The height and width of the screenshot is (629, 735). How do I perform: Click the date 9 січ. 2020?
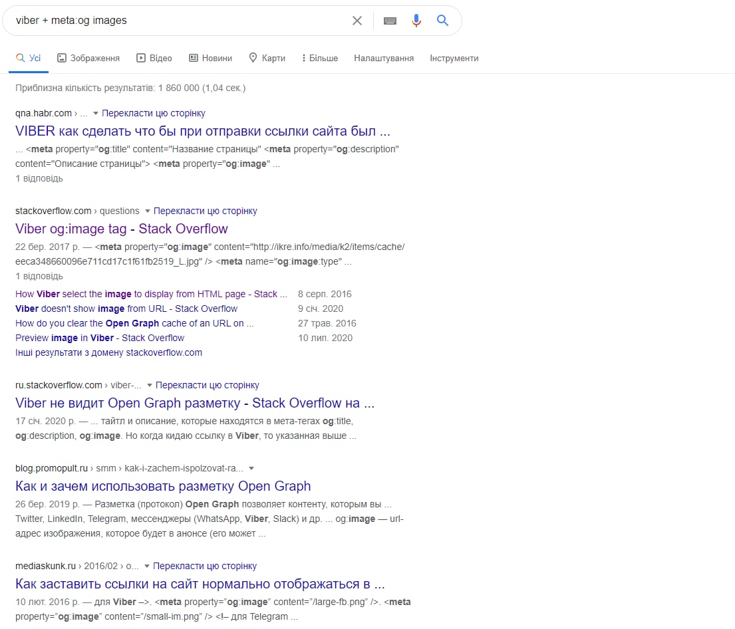point(321,309)
